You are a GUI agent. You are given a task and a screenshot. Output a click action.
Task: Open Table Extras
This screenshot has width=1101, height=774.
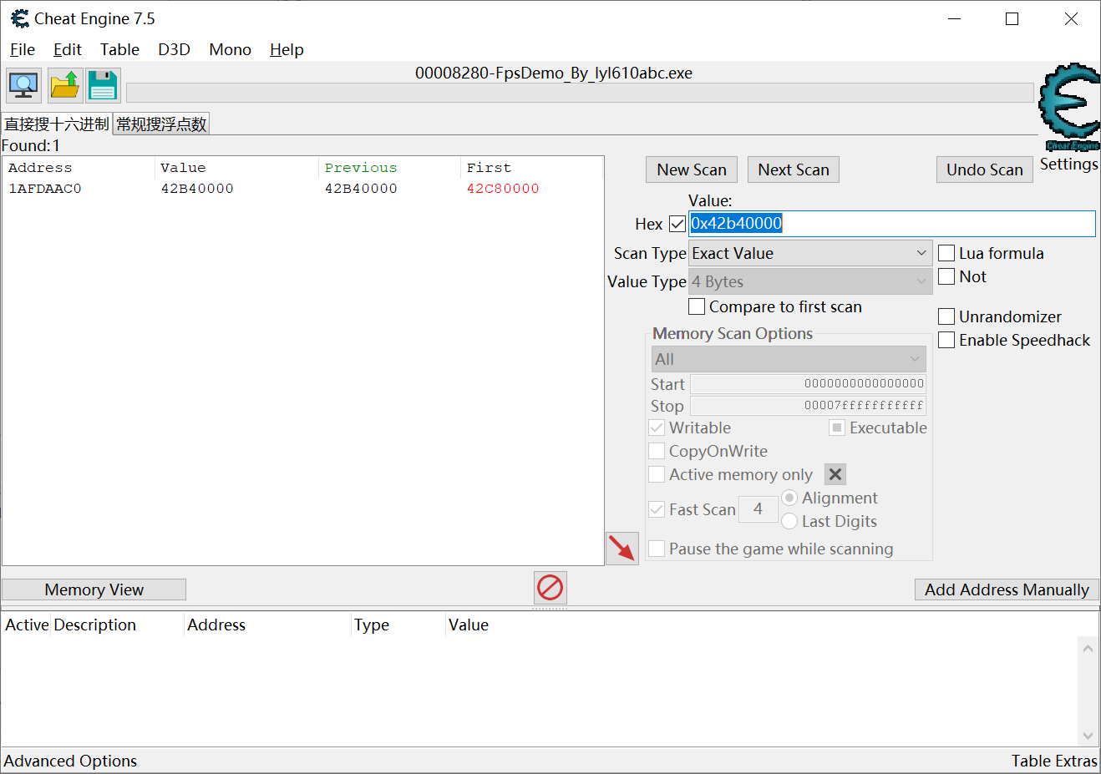(x=1054, y=761)
